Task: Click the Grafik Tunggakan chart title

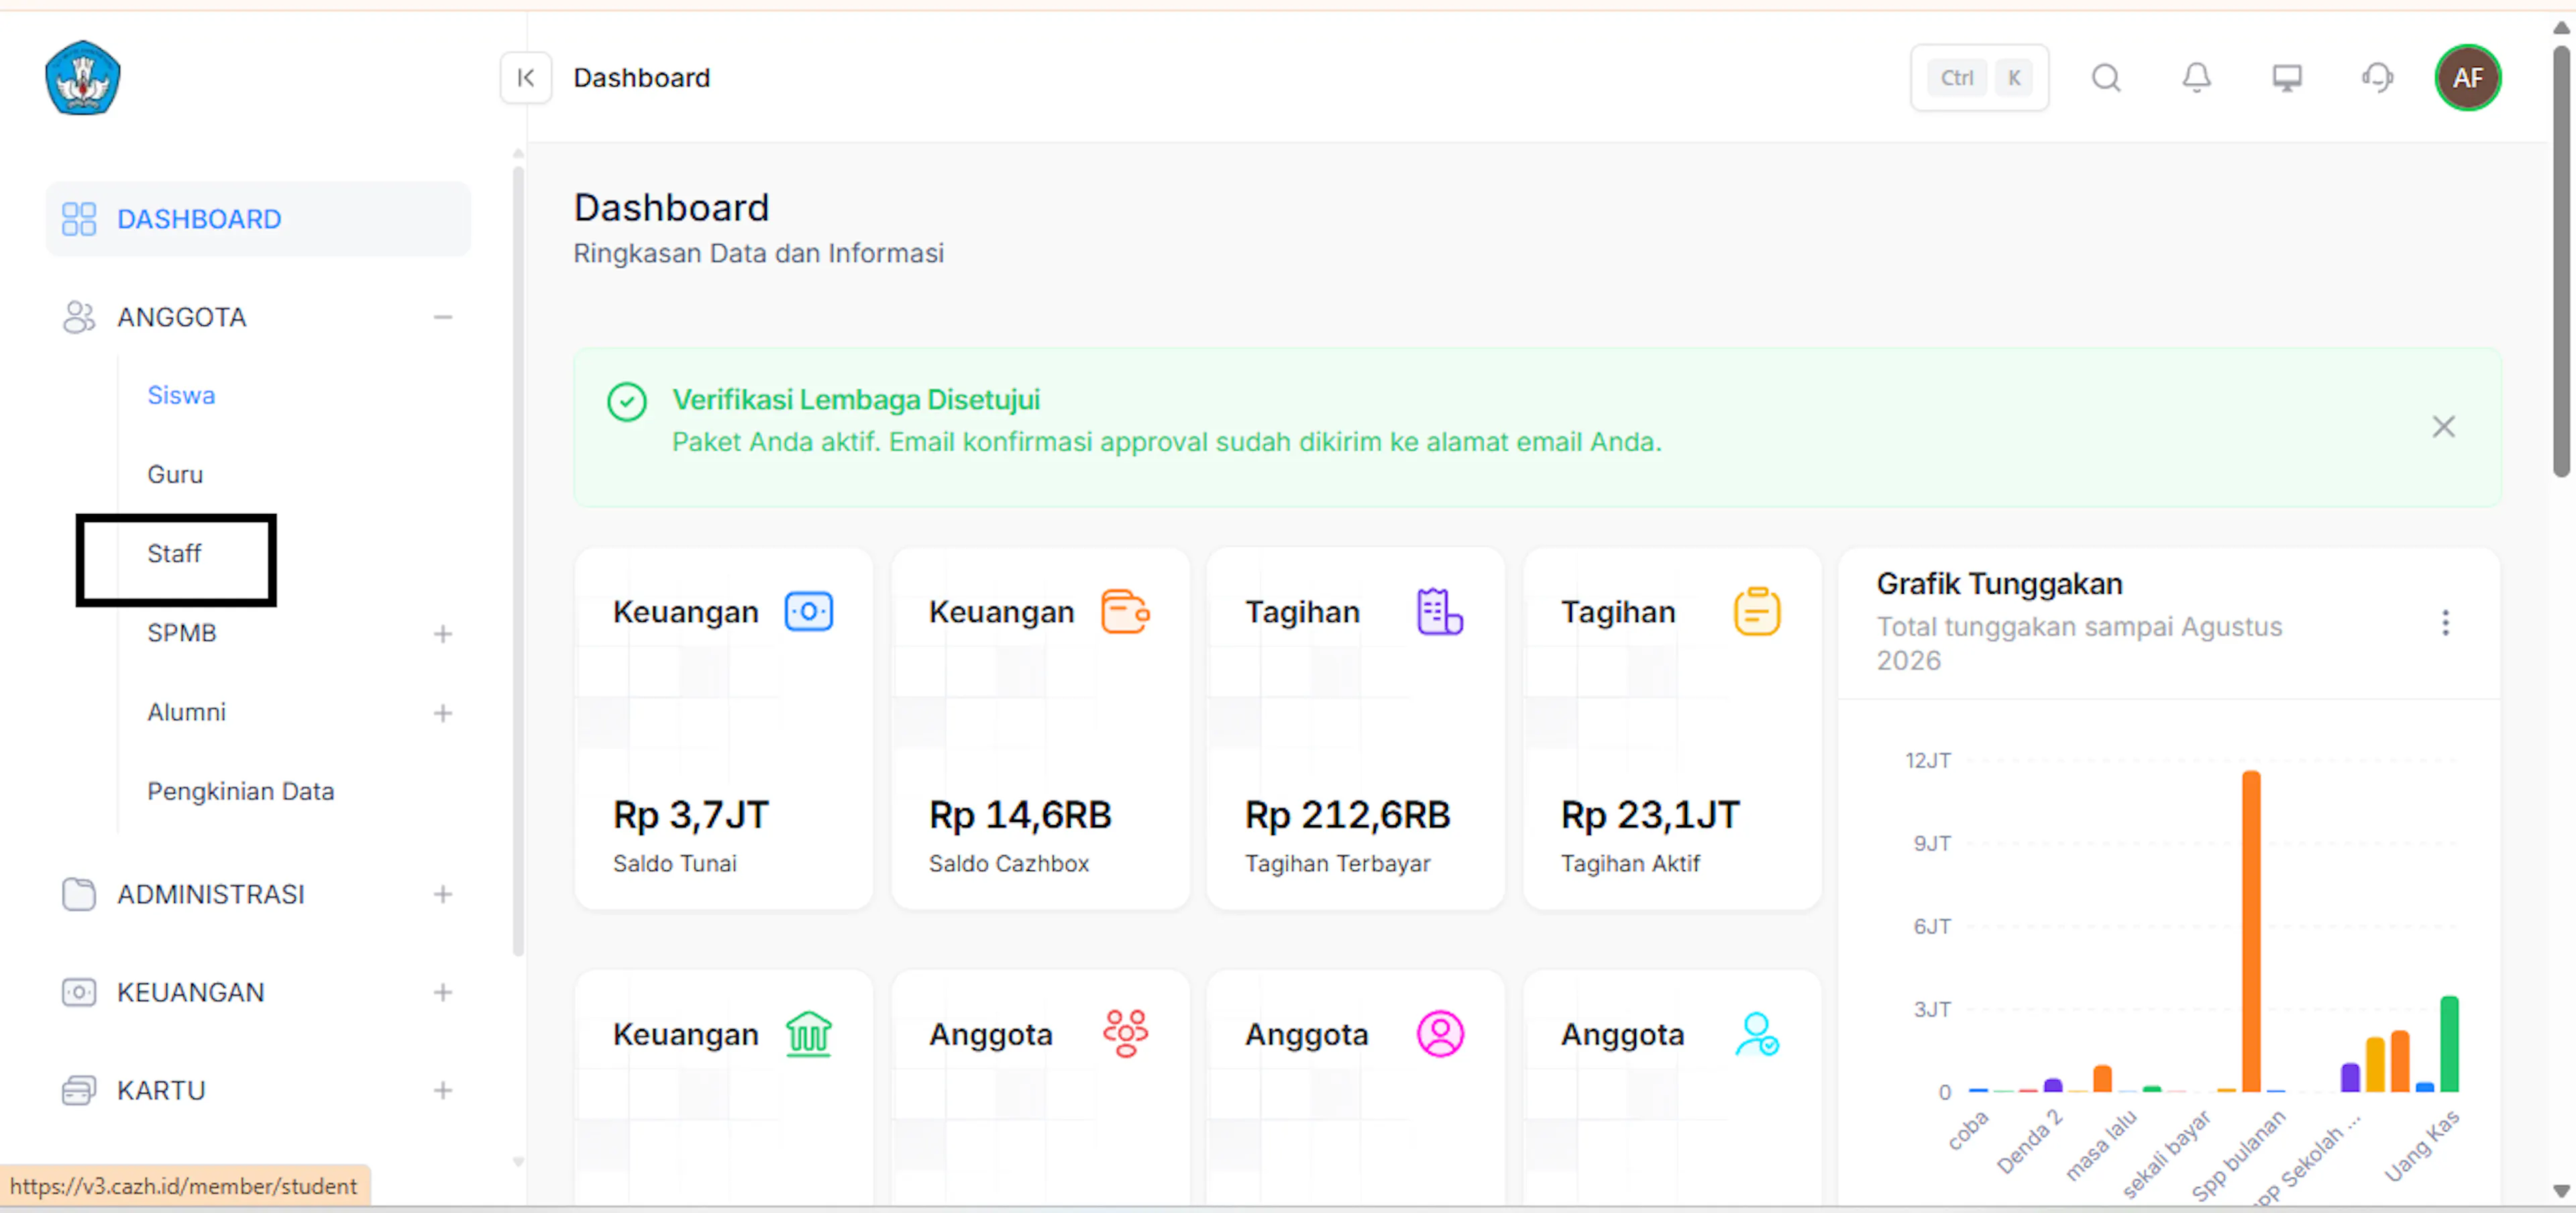Action: [1999, 583]
